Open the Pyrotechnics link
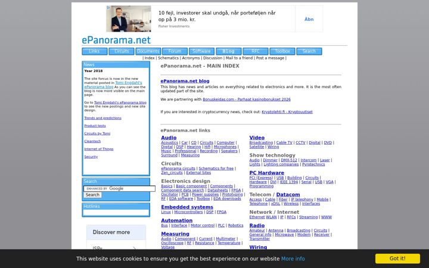Image resolution: width=429 pixels, height=268 pixels. tap(313, 164)
